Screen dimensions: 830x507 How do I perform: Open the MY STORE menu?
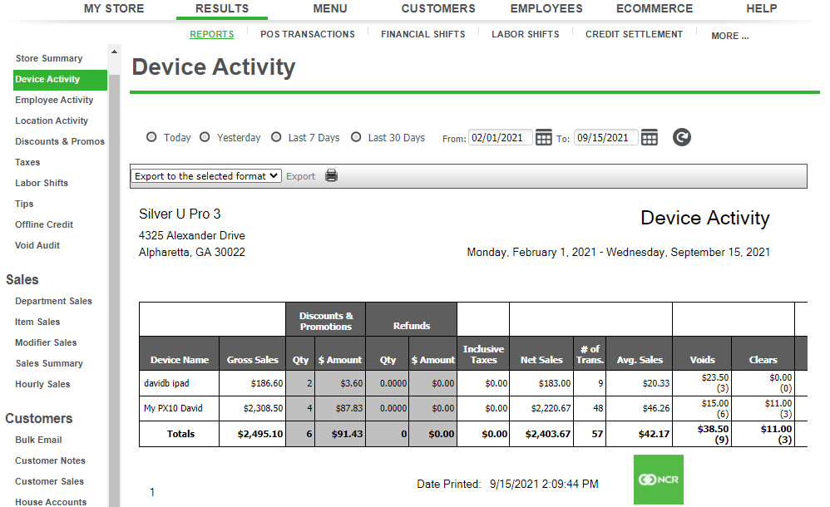114,8
